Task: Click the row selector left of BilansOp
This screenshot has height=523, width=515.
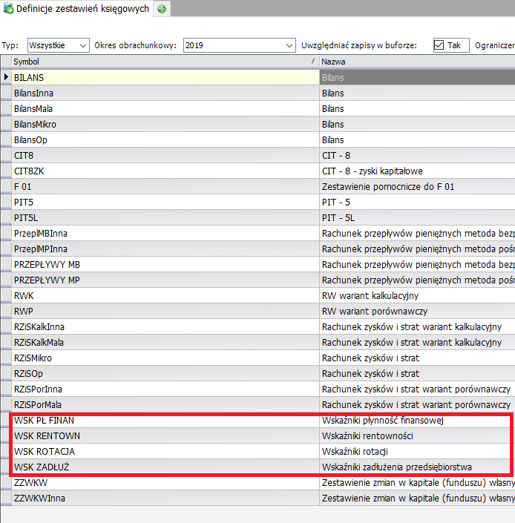Action: tap(6, 140)
